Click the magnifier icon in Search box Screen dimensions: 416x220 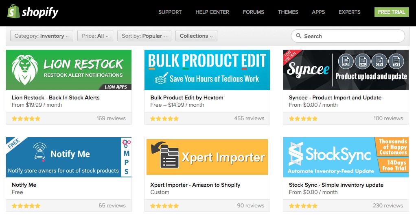point(298,36)
